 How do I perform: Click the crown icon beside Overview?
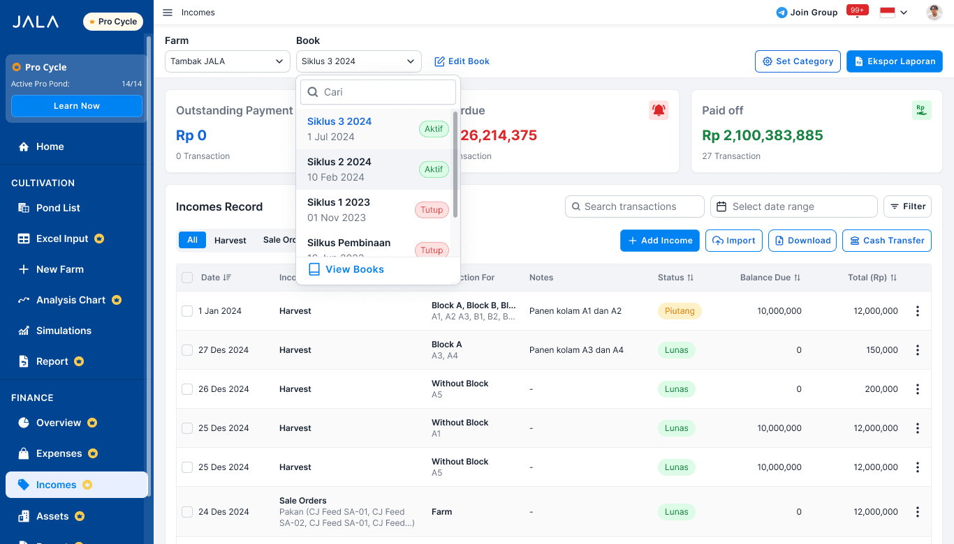tap(92, 423)
